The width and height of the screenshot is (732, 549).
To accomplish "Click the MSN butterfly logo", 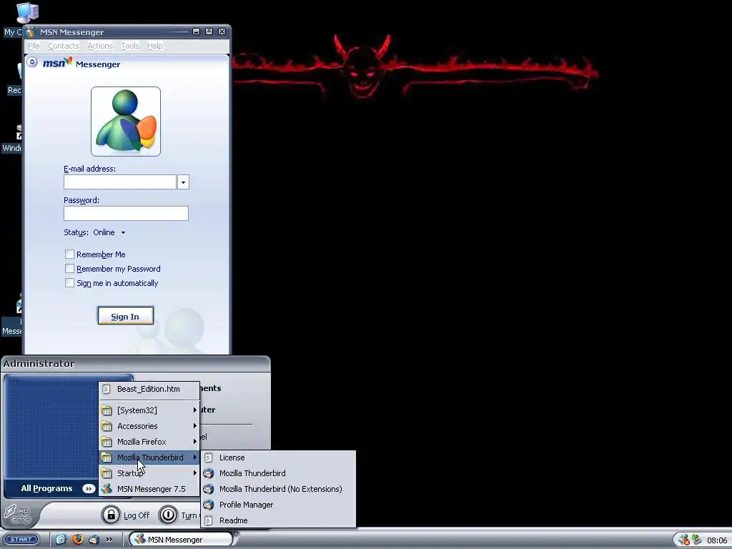I will tap(58, 63).
